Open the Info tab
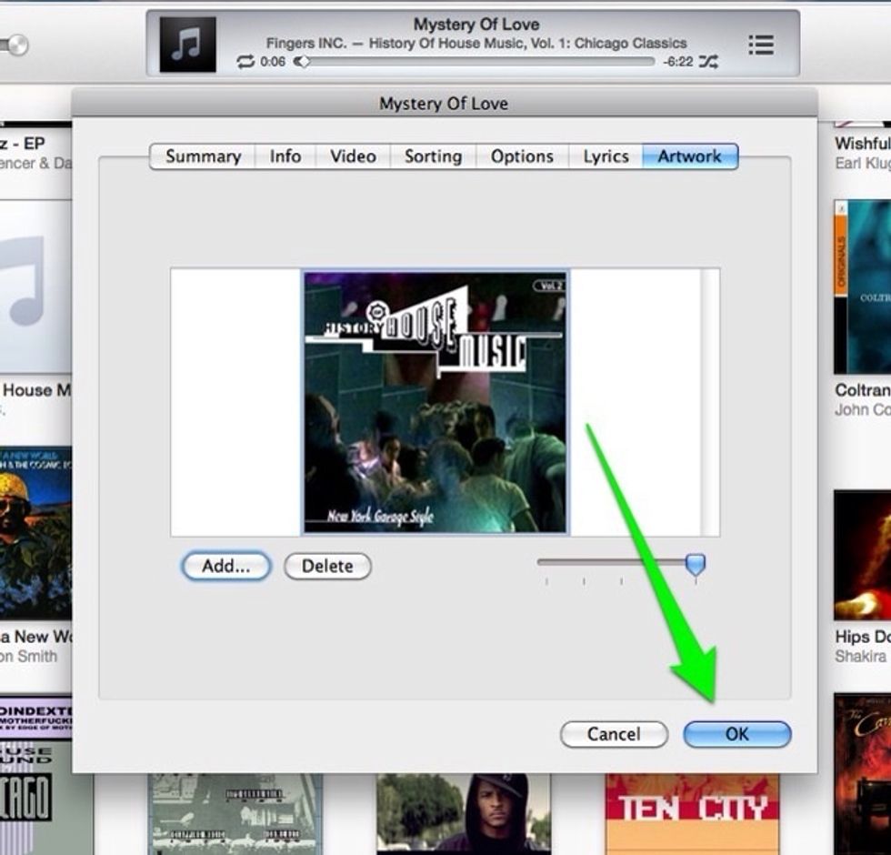Image resolution: width=891 pixels, height=855 pixels. [285, 156]
